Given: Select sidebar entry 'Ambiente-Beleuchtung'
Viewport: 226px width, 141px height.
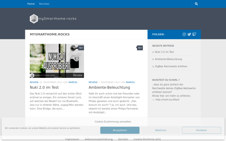Looking at the screenshot, I should [168, 59].
